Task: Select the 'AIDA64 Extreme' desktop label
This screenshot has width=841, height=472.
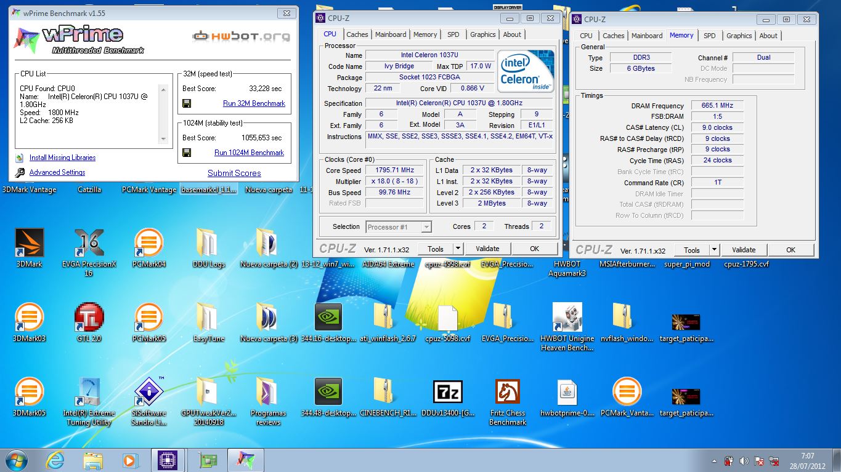Action: pos(388,264)
